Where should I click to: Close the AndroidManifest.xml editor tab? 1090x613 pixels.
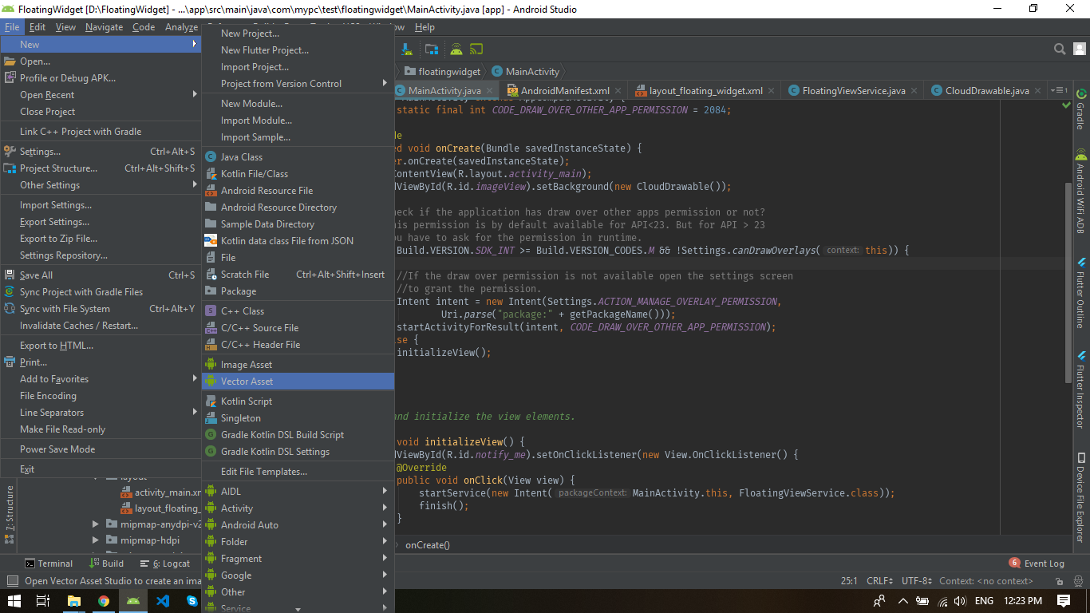[618, 91]
